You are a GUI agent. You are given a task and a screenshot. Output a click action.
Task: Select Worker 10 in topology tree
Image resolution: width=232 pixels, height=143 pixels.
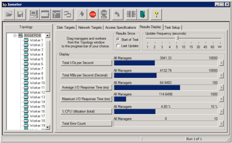(37, 83)
